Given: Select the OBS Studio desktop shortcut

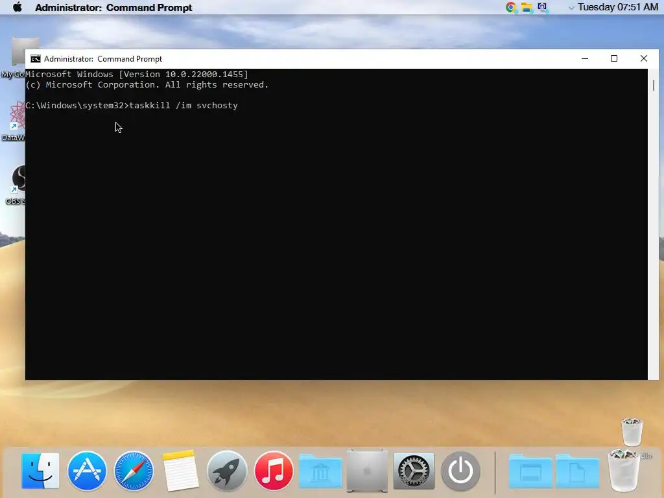Looking at the screenshot, I should pyautogui.click(x=15, y=185).
